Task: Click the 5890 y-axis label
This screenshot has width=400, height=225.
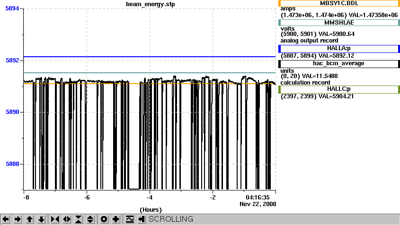Action: pos(12,112)
